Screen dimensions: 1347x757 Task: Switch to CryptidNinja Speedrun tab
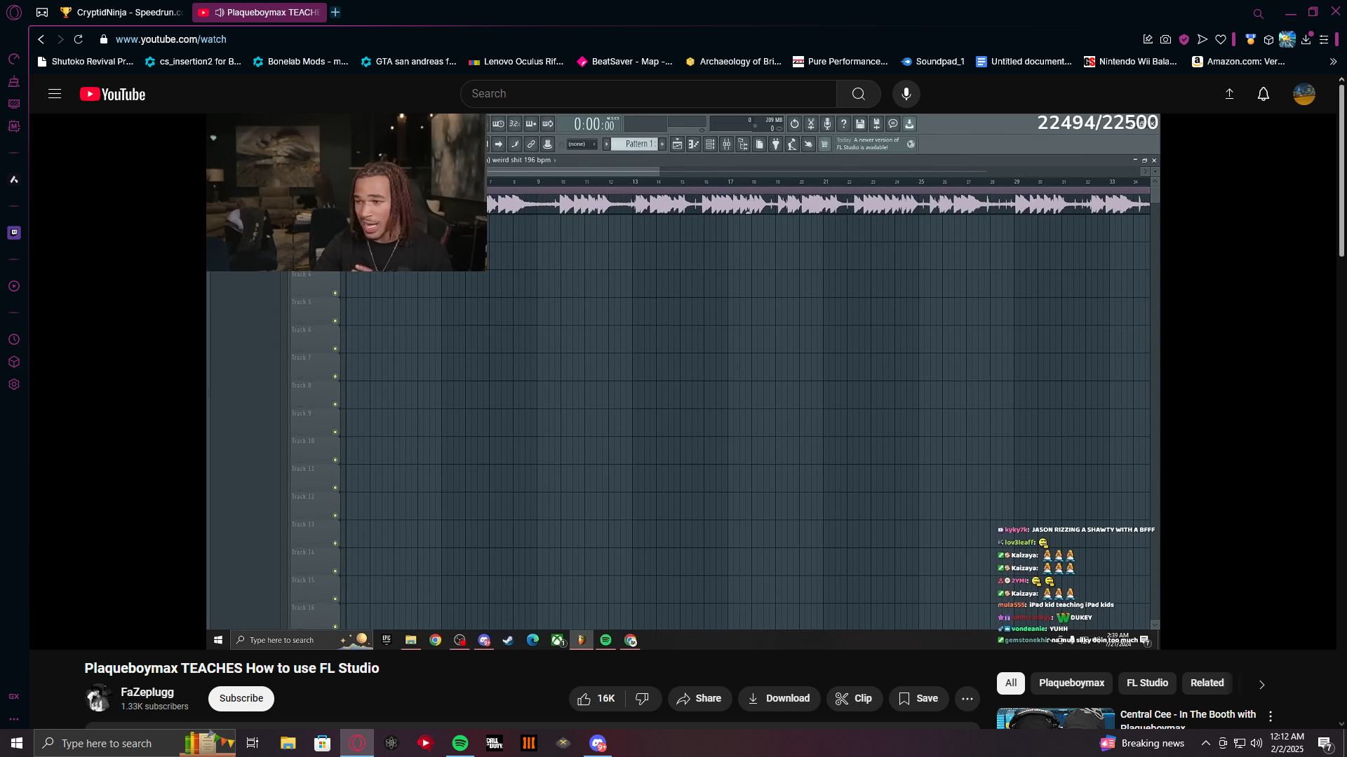tap(123, 13)
